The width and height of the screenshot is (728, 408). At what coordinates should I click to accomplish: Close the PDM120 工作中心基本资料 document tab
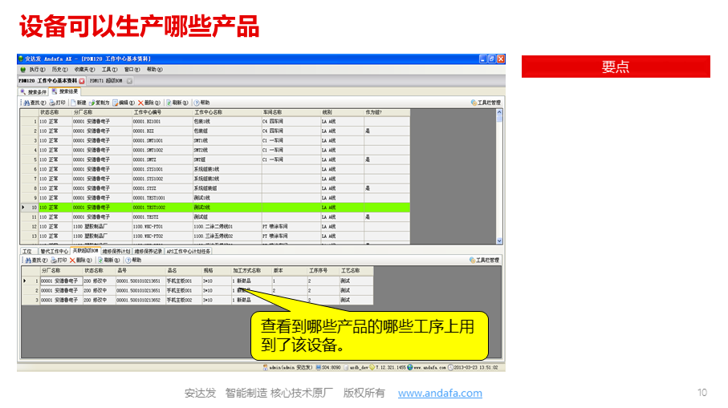[x=82, y=81]
